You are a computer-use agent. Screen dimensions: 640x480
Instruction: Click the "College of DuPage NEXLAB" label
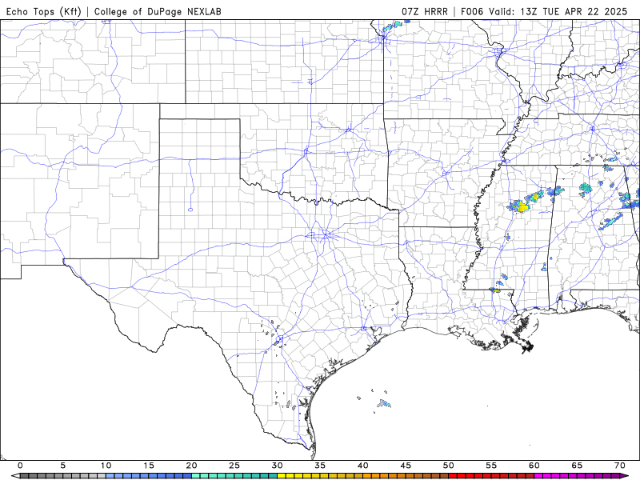(x=158, y=11)
